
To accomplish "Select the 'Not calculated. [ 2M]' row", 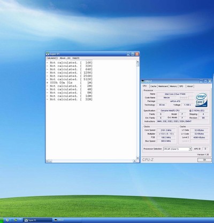I will coord(70,86).
